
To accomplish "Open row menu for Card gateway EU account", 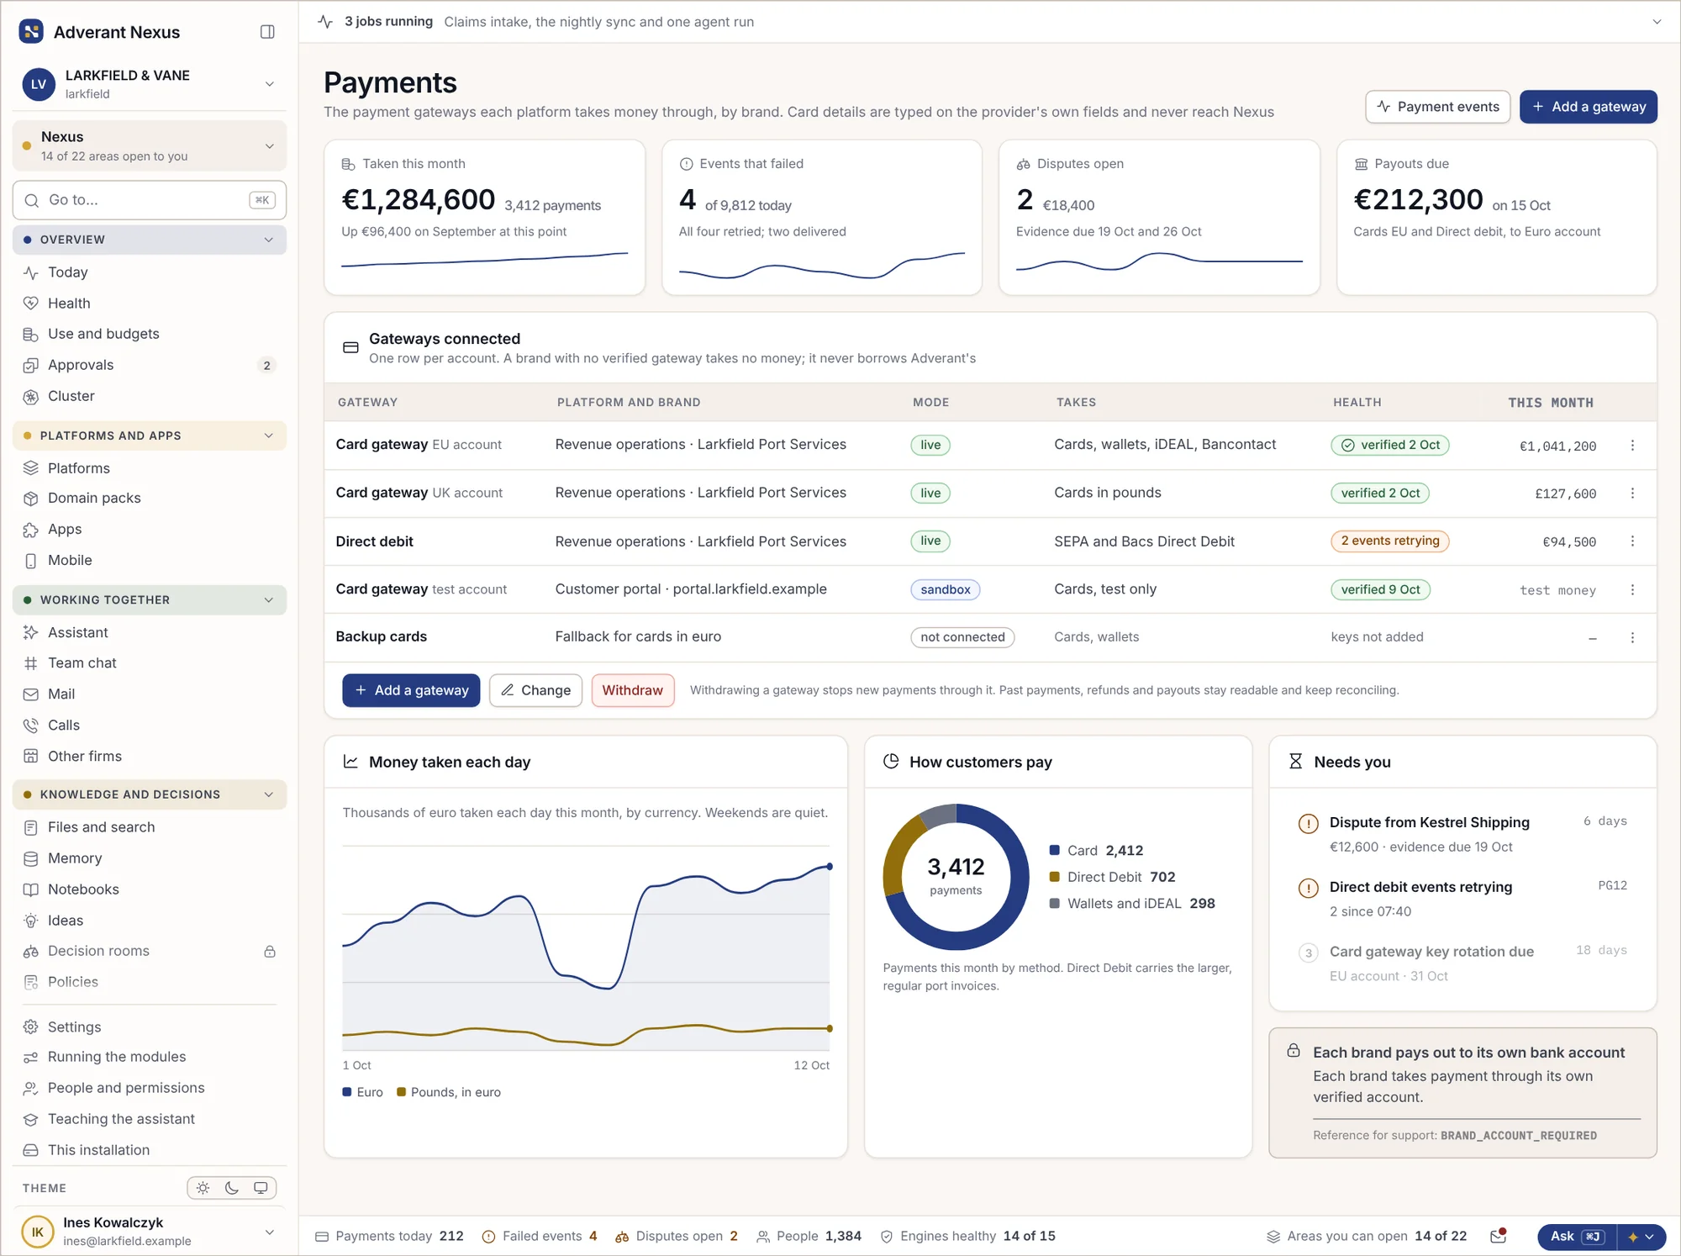I will (1632, 446).
